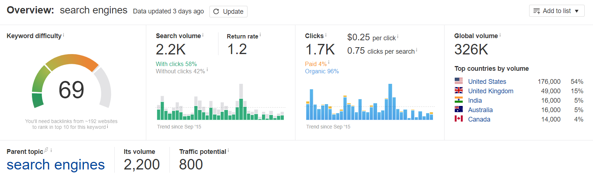Select the India country link
The image size is (593, 176).
(x=475, y=101)
